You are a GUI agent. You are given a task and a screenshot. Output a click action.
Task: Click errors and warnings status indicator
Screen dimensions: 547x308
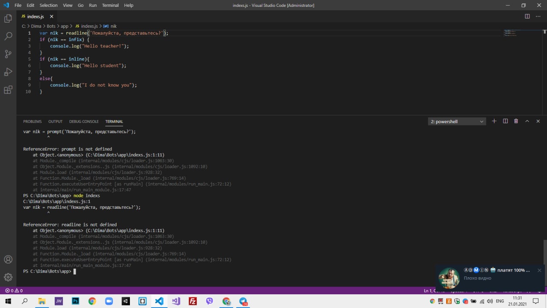(x=14, y=290)
